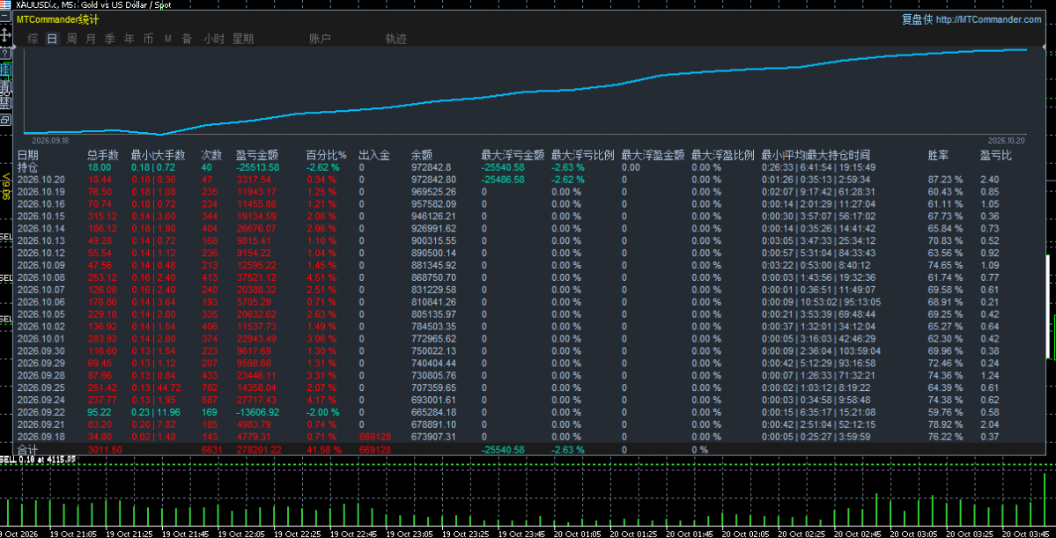1056x538 pixels.
Task: Select the 日 daily tab
Action: (52, 39)
